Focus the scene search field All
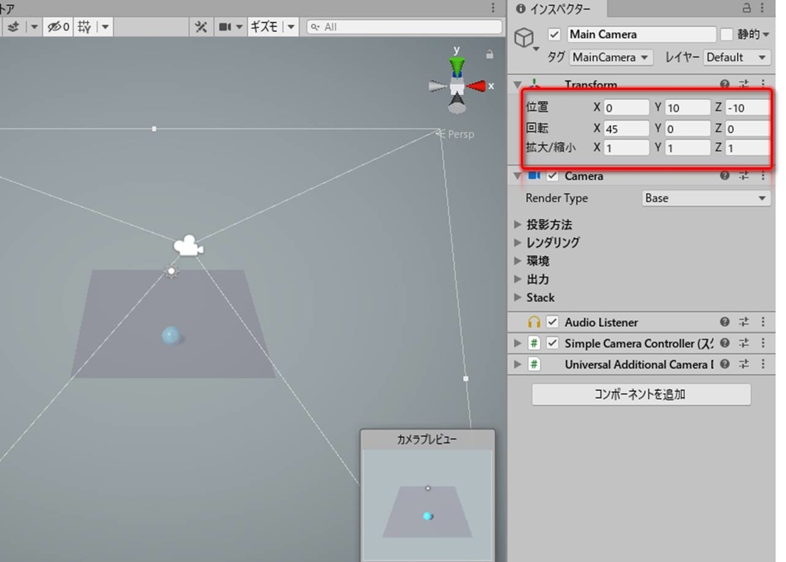Image resolution: width=786 pixels, height=562 pixels. coord(404,27)
